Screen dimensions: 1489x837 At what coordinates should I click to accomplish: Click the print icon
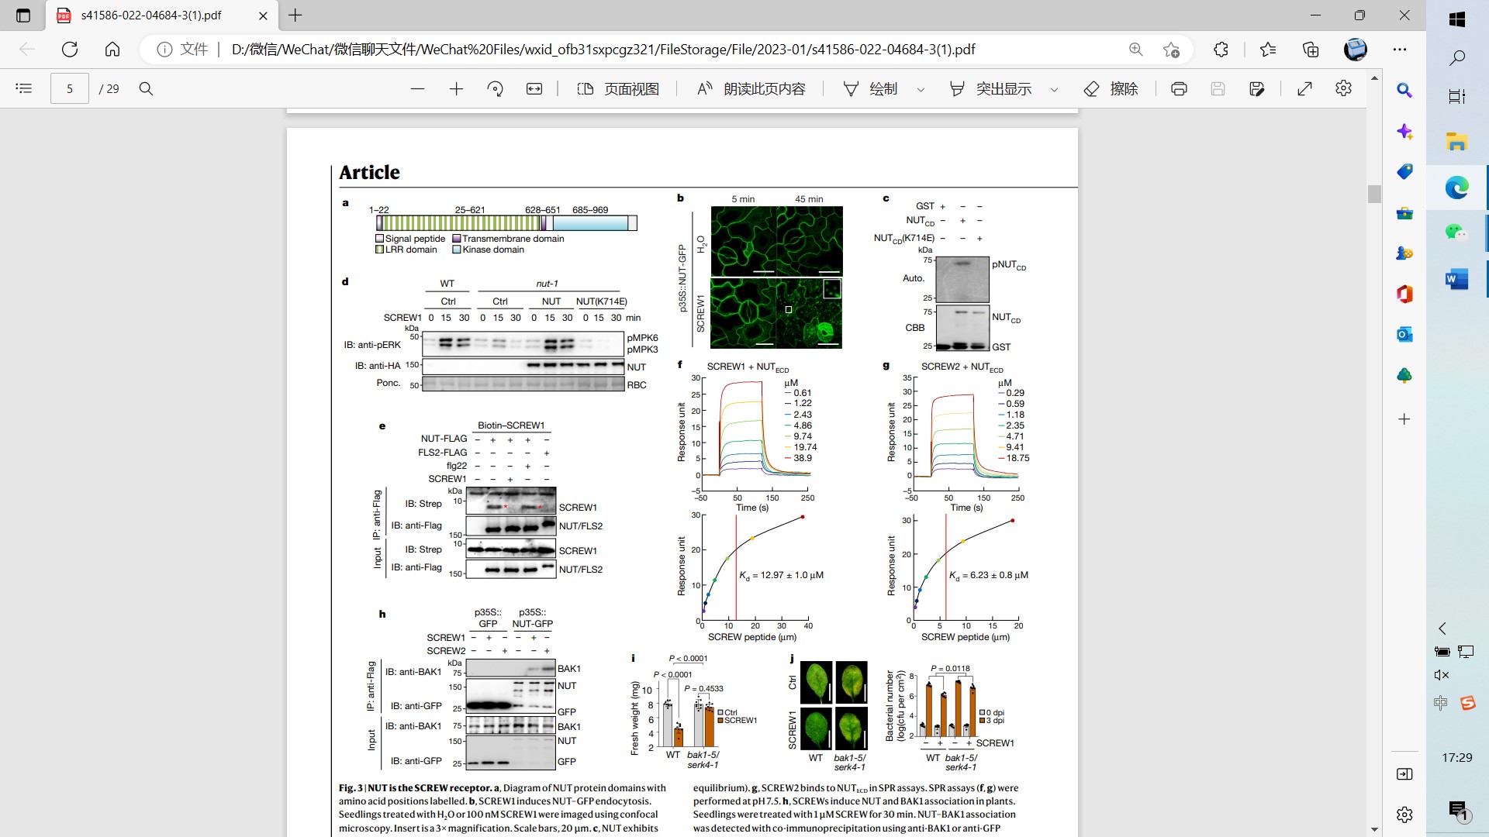tap(1179, 89)
